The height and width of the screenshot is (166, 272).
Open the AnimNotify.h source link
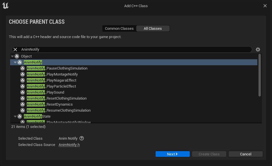pos(69,145)
